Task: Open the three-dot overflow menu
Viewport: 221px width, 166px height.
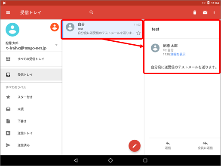Action: (x=214, y=12)
